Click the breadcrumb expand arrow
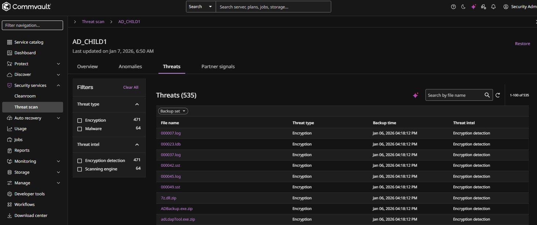 pos(75,22)
